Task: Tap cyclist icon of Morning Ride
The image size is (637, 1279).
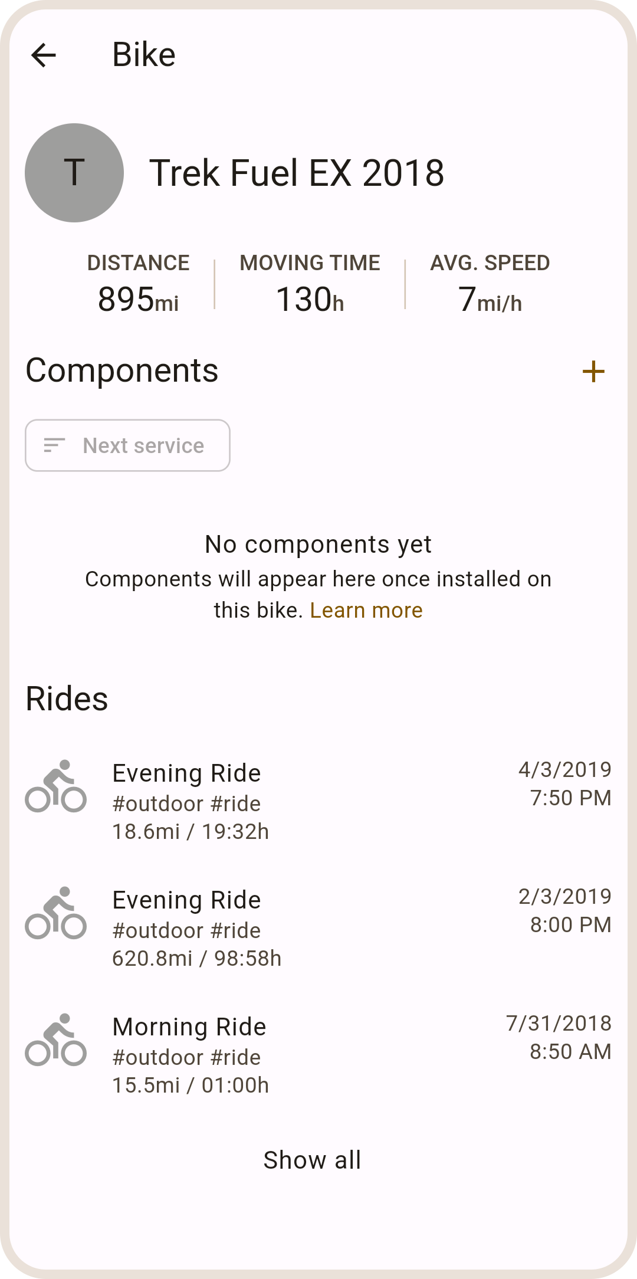Action: [56, 1039]
